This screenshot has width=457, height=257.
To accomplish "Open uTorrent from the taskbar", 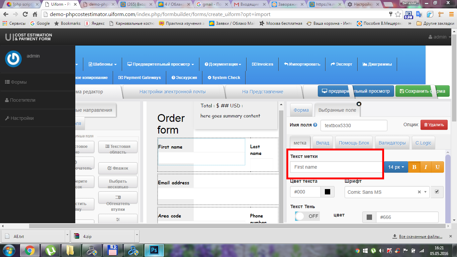I will 51,250.
